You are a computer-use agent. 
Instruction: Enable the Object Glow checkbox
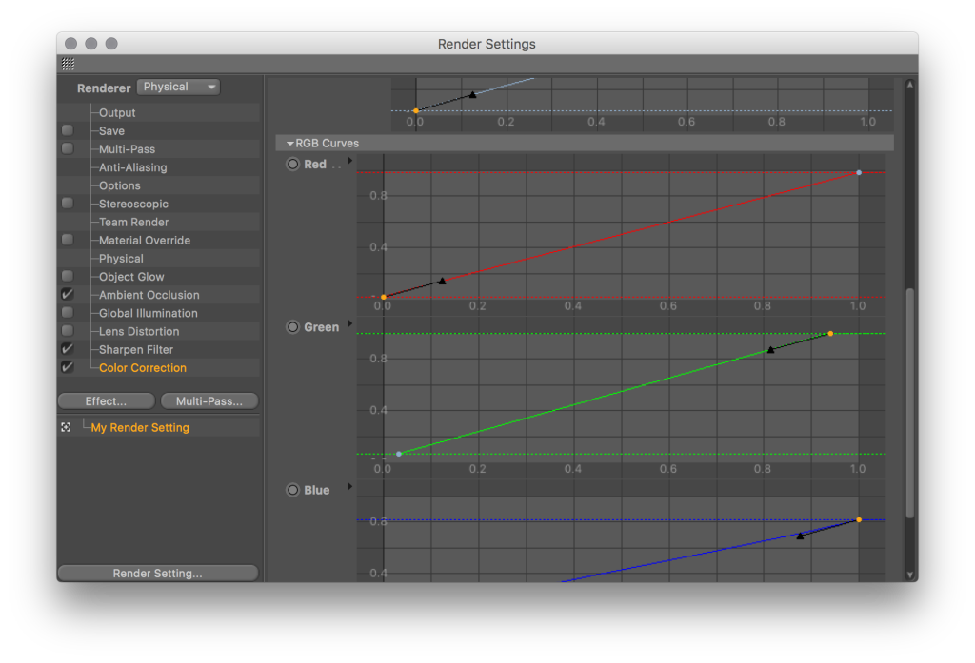pyautogui.click(x=68, y=276)
